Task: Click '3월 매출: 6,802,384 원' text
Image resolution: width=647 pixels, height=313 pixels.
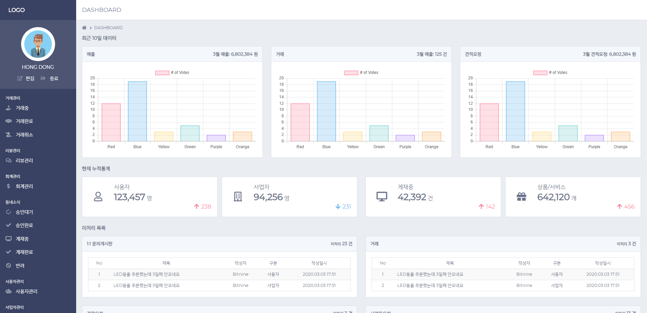Action: (x=235, y=54)
